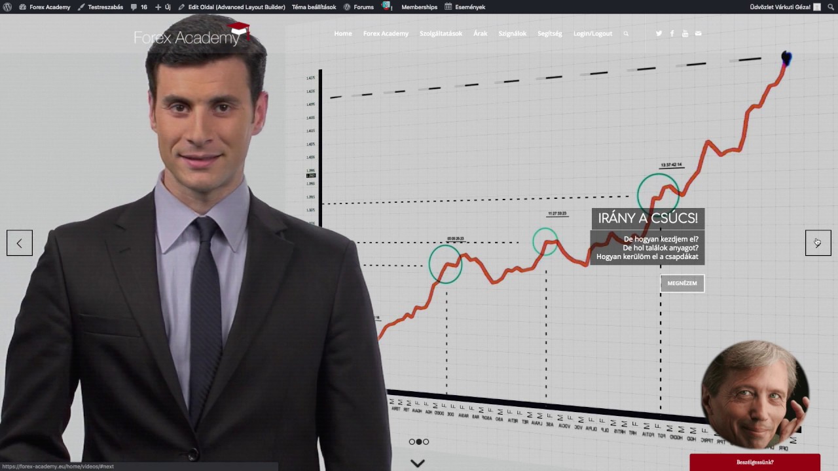Open Szolgáltatások nav item
This screenshot has height=471, width=838.
click(441, 33)
